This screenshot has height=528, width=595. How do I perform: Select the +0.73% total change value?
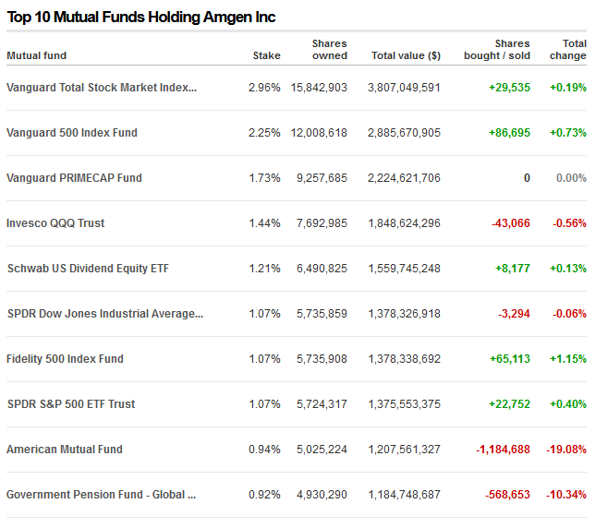568,133
